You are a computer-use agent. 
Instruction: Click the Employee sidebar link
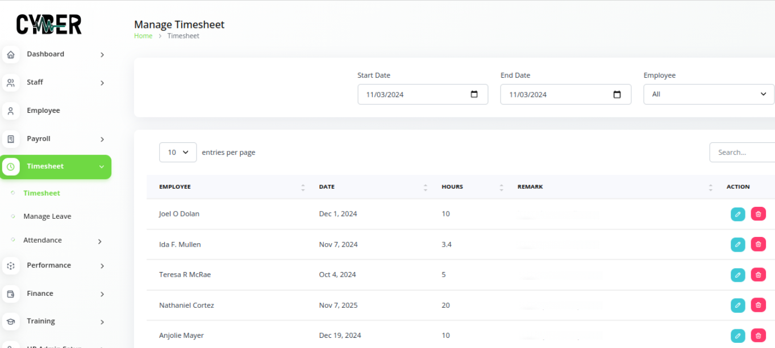coord(43,111)
